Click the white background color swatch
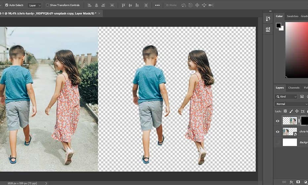 [282, 29]
